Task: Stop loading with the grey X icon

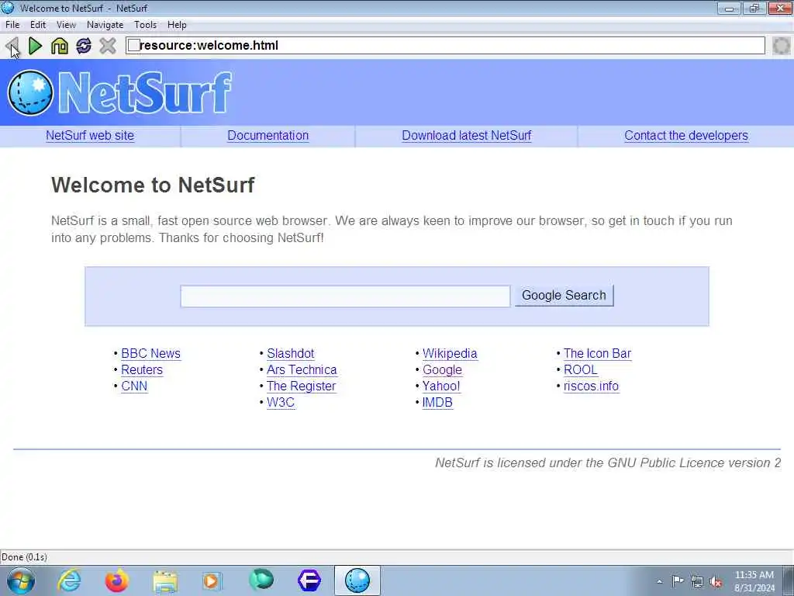Action: click(107, 46)
